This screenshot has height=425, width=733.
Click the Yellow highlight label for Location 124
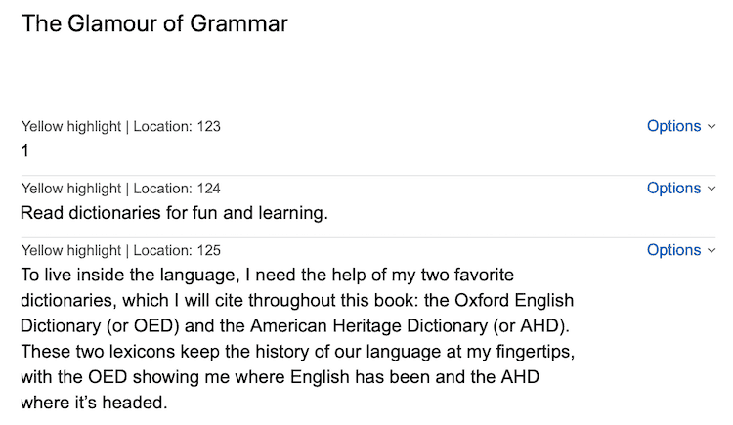[71, 189]
